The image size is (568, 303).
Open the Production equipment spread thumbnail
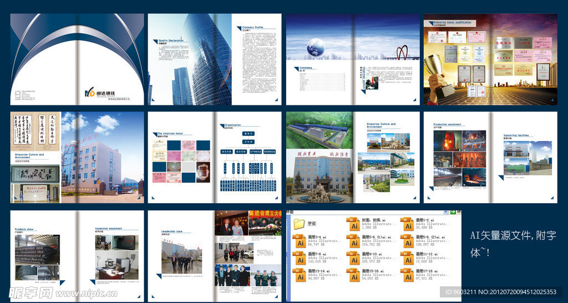(x=490, y=157)
